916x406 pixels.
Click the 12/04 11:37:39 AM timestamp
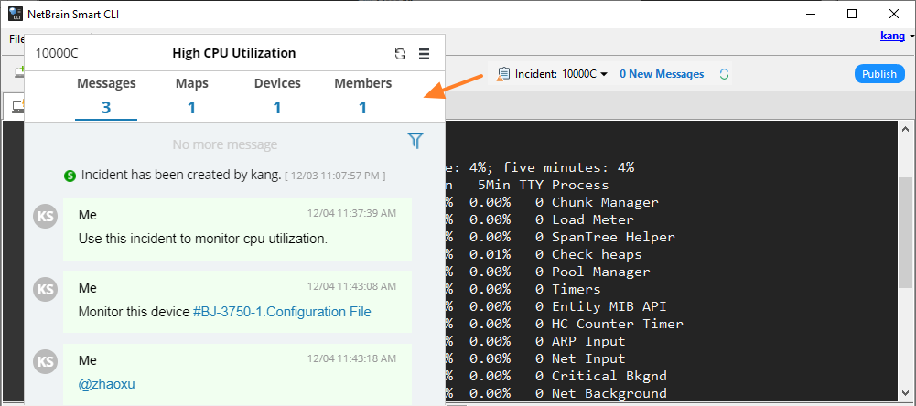point(351,213)
